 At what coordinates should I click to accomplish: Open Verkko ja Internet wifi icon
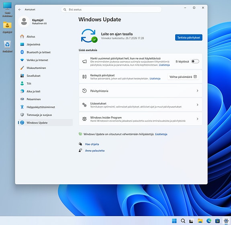[x=22, y=60]
